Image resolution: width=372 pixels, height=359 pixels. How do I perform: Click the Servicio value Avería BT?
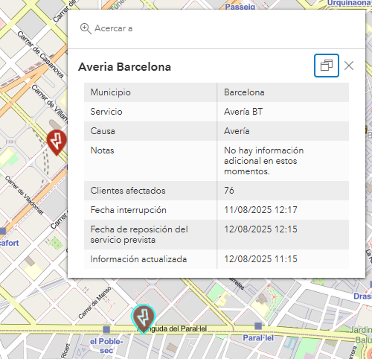point(243,112)
